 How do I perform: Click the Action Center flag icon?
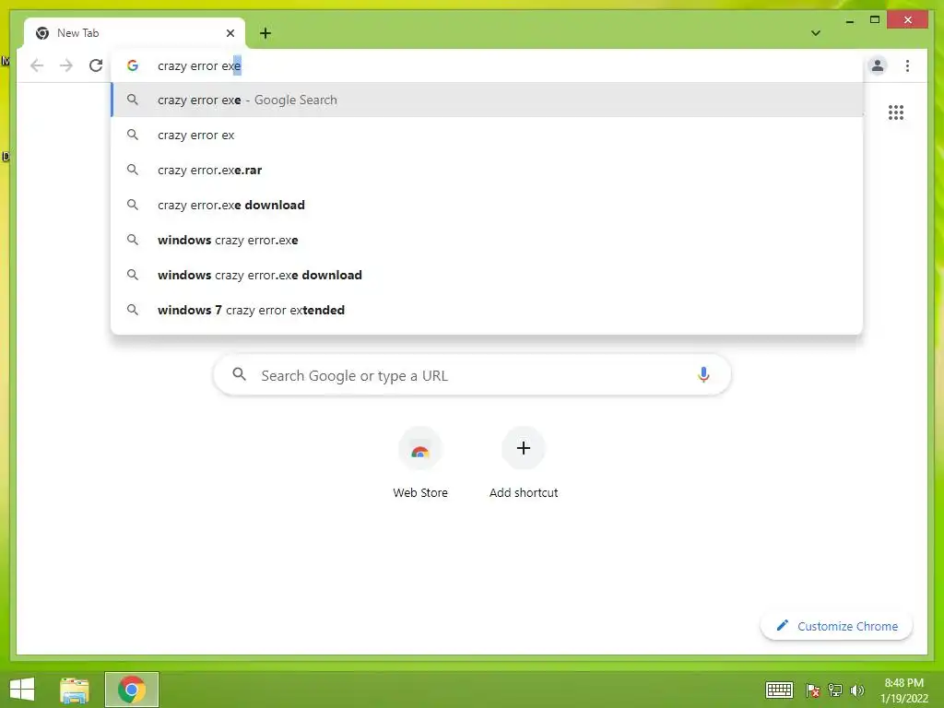[813, 690]
